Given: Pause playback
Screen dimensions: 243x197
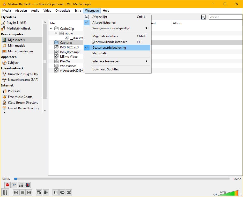Looking at the screenshot, I should point(5,192).
